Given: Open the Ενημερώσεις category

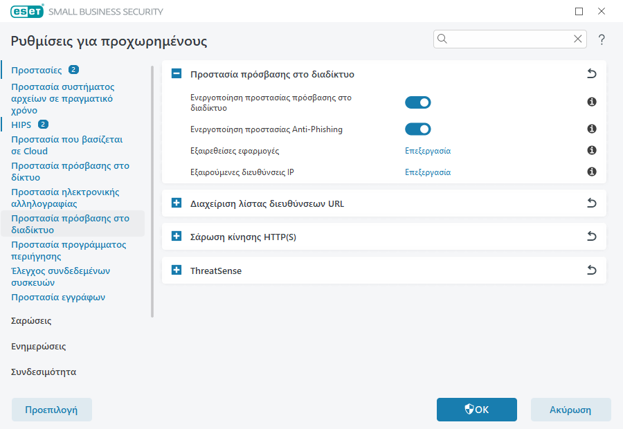Looking at the screenshot, I should coord(39,347).
